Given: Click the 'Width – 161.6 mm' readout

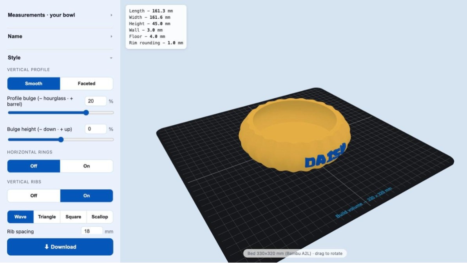Looking at the screenshot, I should coord(150,17).
